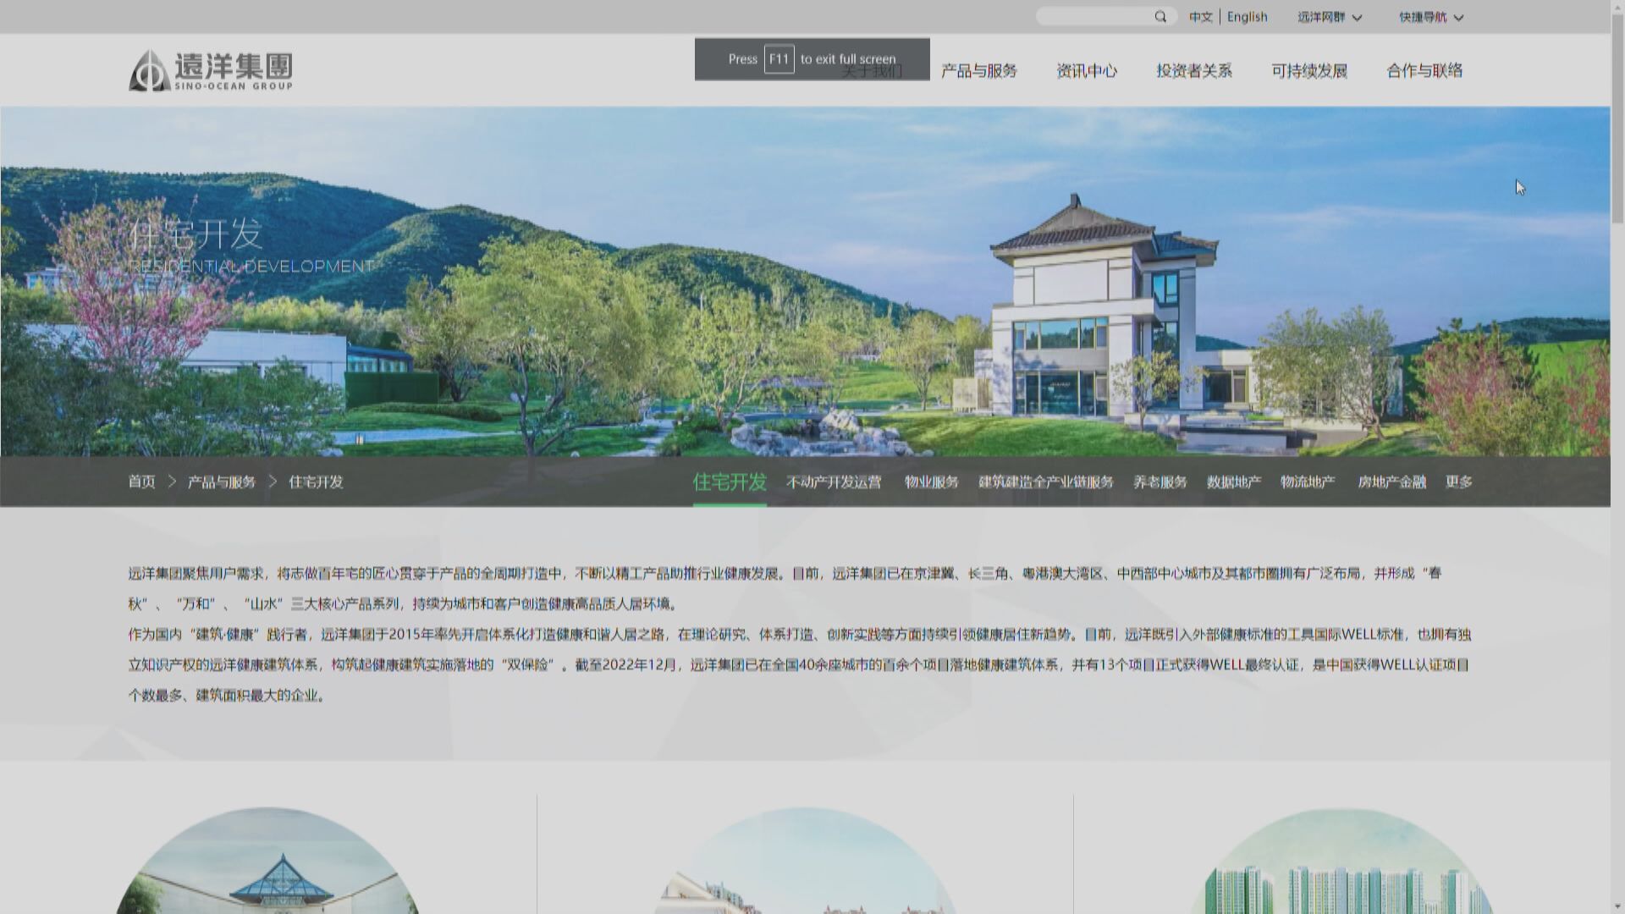Click the F11 key icon in overlay
This screenshot has width=1625, height=914.
(x=779, y=59)
